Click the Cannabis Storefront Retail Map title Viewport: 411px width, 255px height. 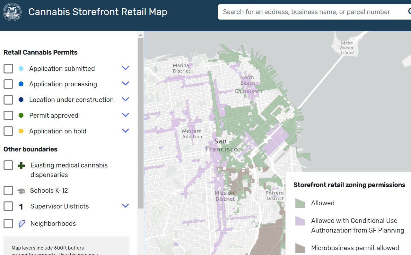click(x=98, y=12)
